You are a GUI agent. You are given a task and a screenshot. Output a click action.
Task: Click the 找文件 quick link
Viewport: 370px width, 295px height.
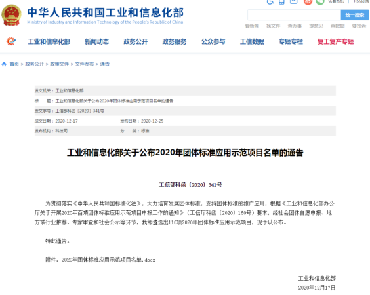point(274,26)
